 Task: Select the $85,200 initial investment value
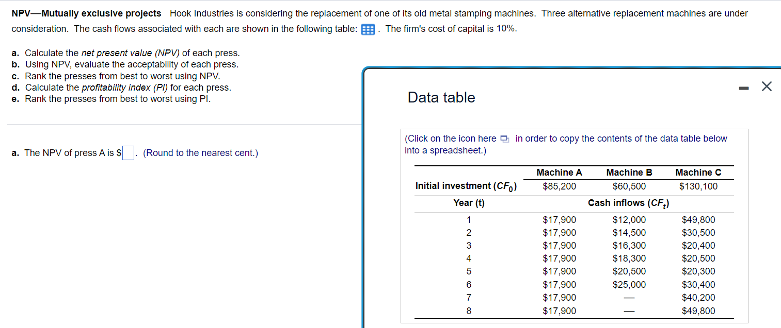point(560,186)
